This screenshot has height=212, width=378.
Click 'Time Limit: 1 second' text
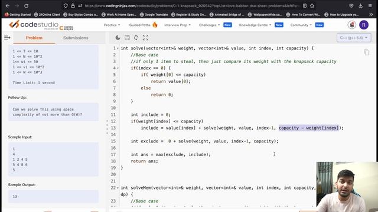[34, 82]
